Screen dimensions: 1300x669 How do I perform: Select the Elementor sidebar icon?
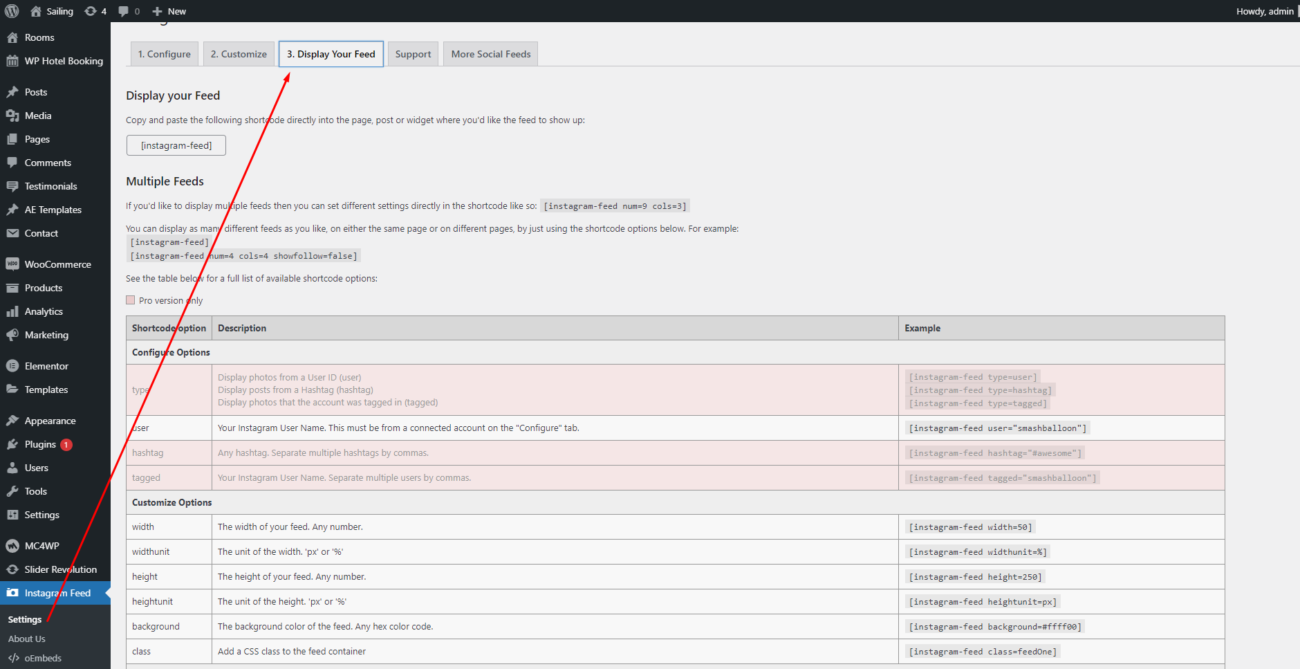point(12,365)
